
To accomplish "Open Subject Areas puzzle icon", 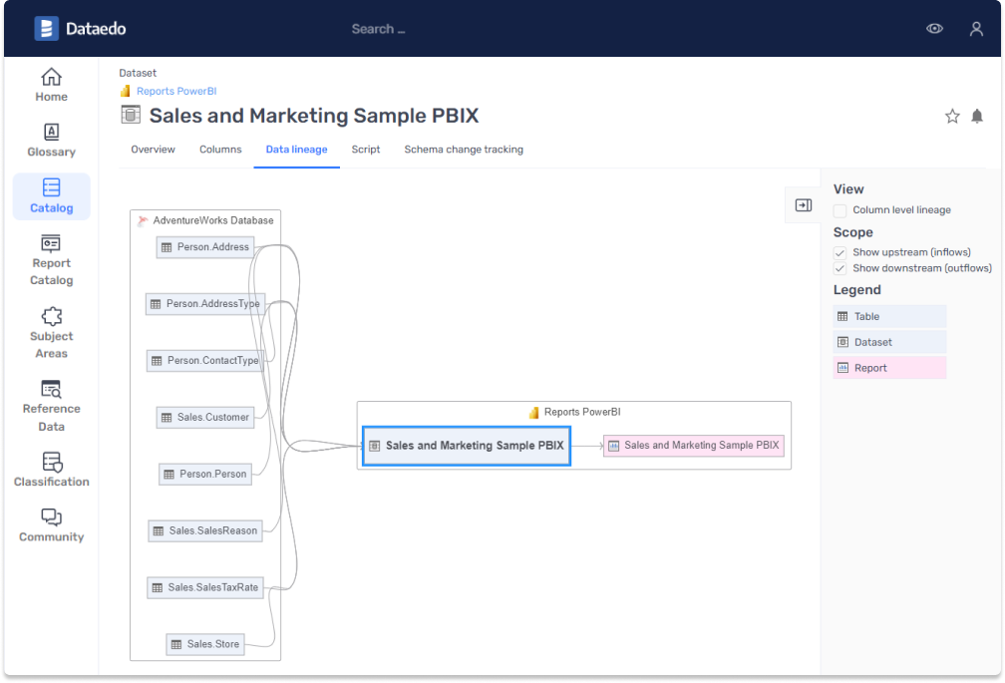I will tap(51, 317).
